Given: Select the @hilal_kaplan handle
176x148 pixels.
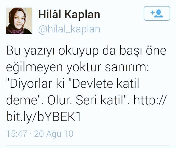Looking at the screenshot, I should click(x=69, y=29).
